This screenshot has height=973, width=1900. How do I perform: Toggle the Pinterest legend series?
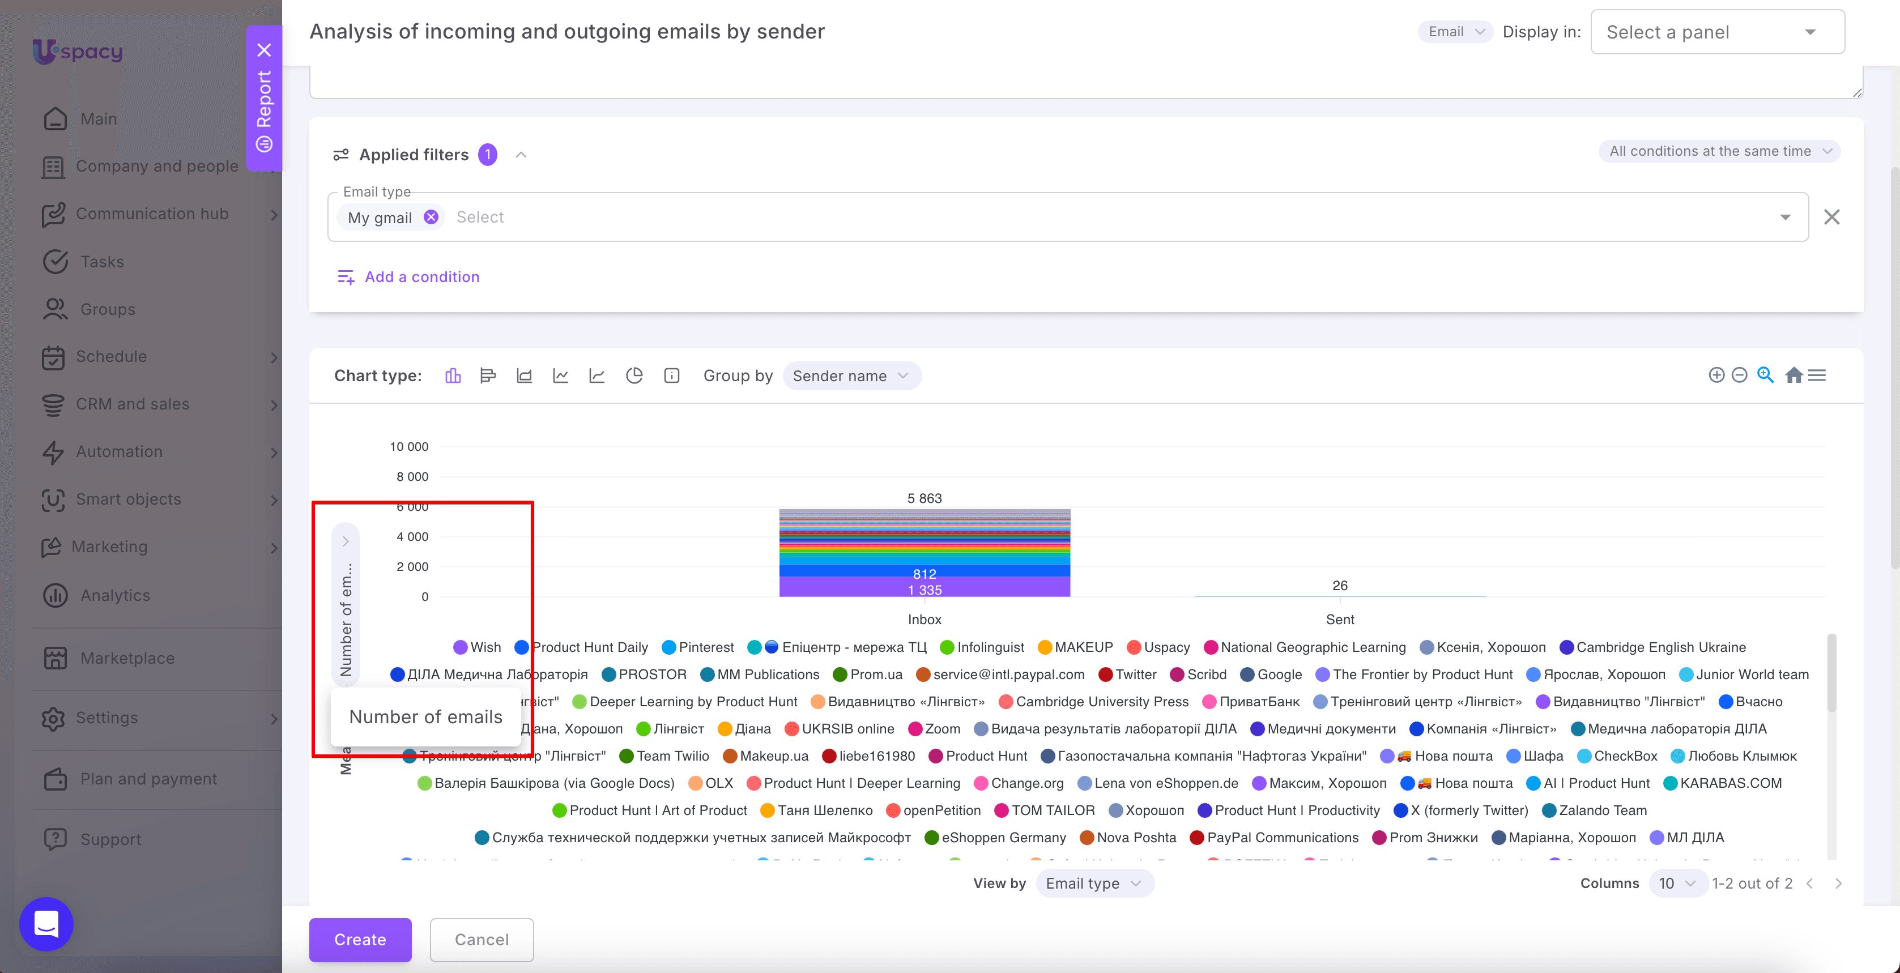click(x=698, y=647)
